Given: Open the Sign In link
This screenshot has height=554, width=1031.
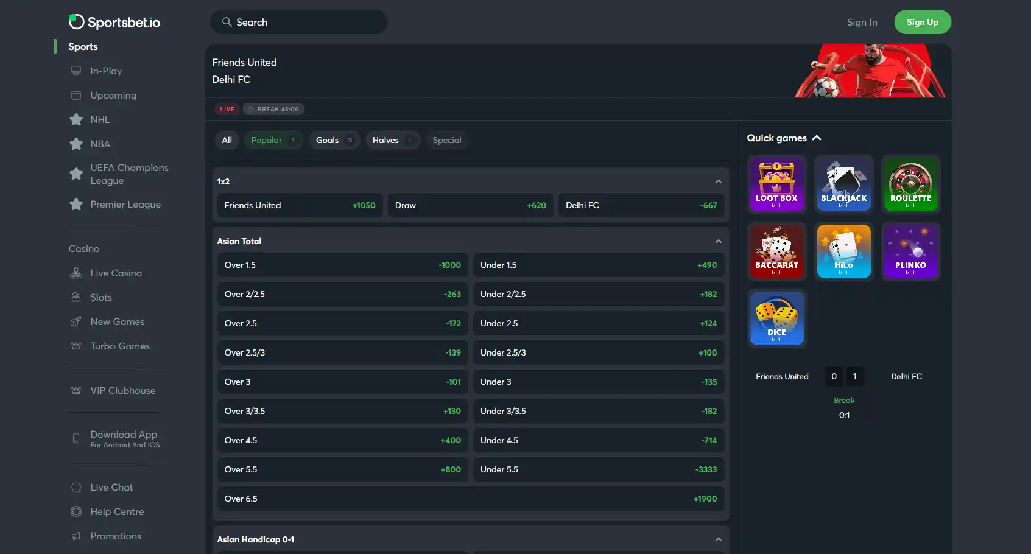Looking at the screenshot, I should click(862, 22).
